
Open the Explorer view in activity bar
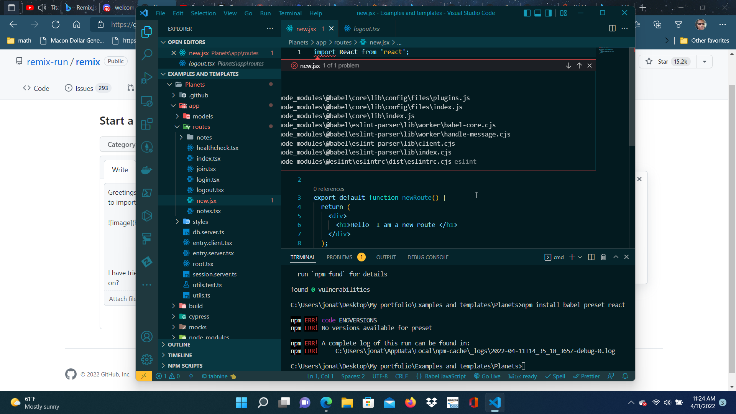pyautogui.click(x=147, y=32)
